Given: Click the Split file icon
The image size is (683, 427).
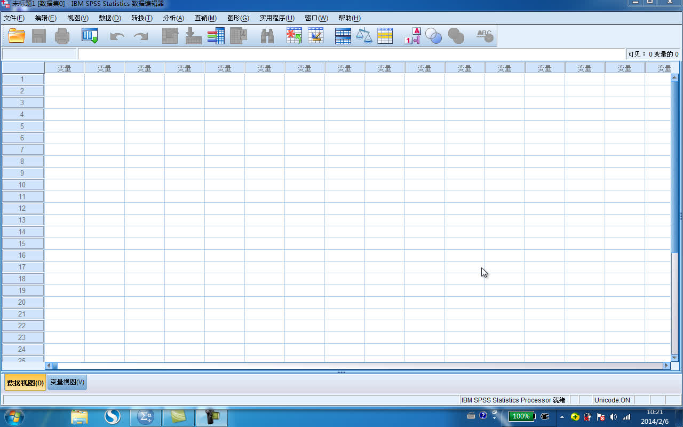Looking at the screenshot, I should [343, 36].
